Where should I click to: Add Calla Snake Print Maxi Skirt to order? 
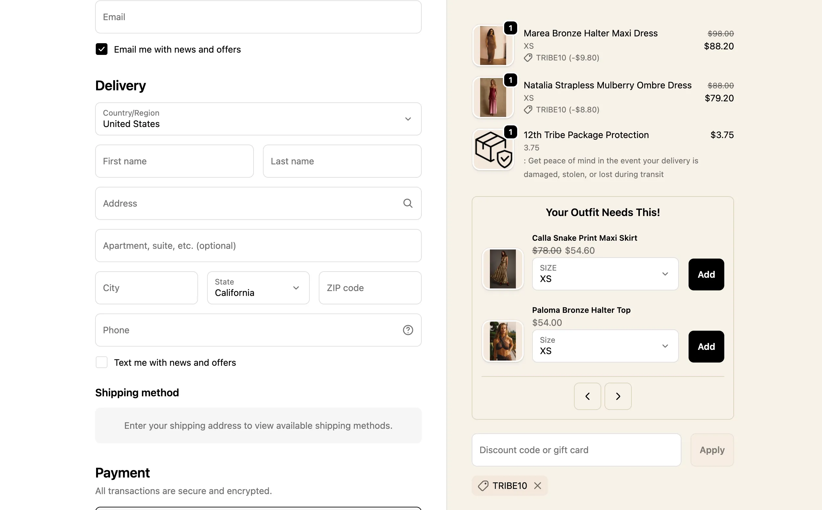tap(706, 274)
